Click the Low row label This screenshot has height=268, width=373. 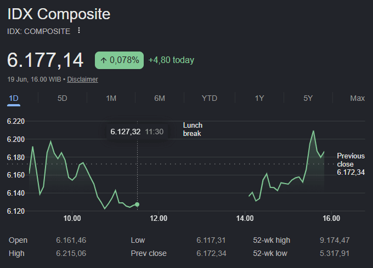point(138,240)
